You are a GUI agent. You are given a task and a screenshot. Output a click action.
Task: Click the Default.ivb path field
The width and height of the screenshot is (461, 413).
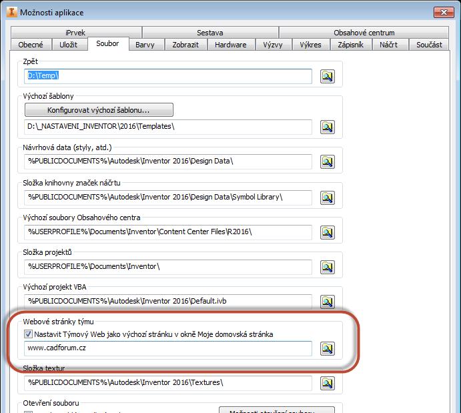tap(168, 302)
